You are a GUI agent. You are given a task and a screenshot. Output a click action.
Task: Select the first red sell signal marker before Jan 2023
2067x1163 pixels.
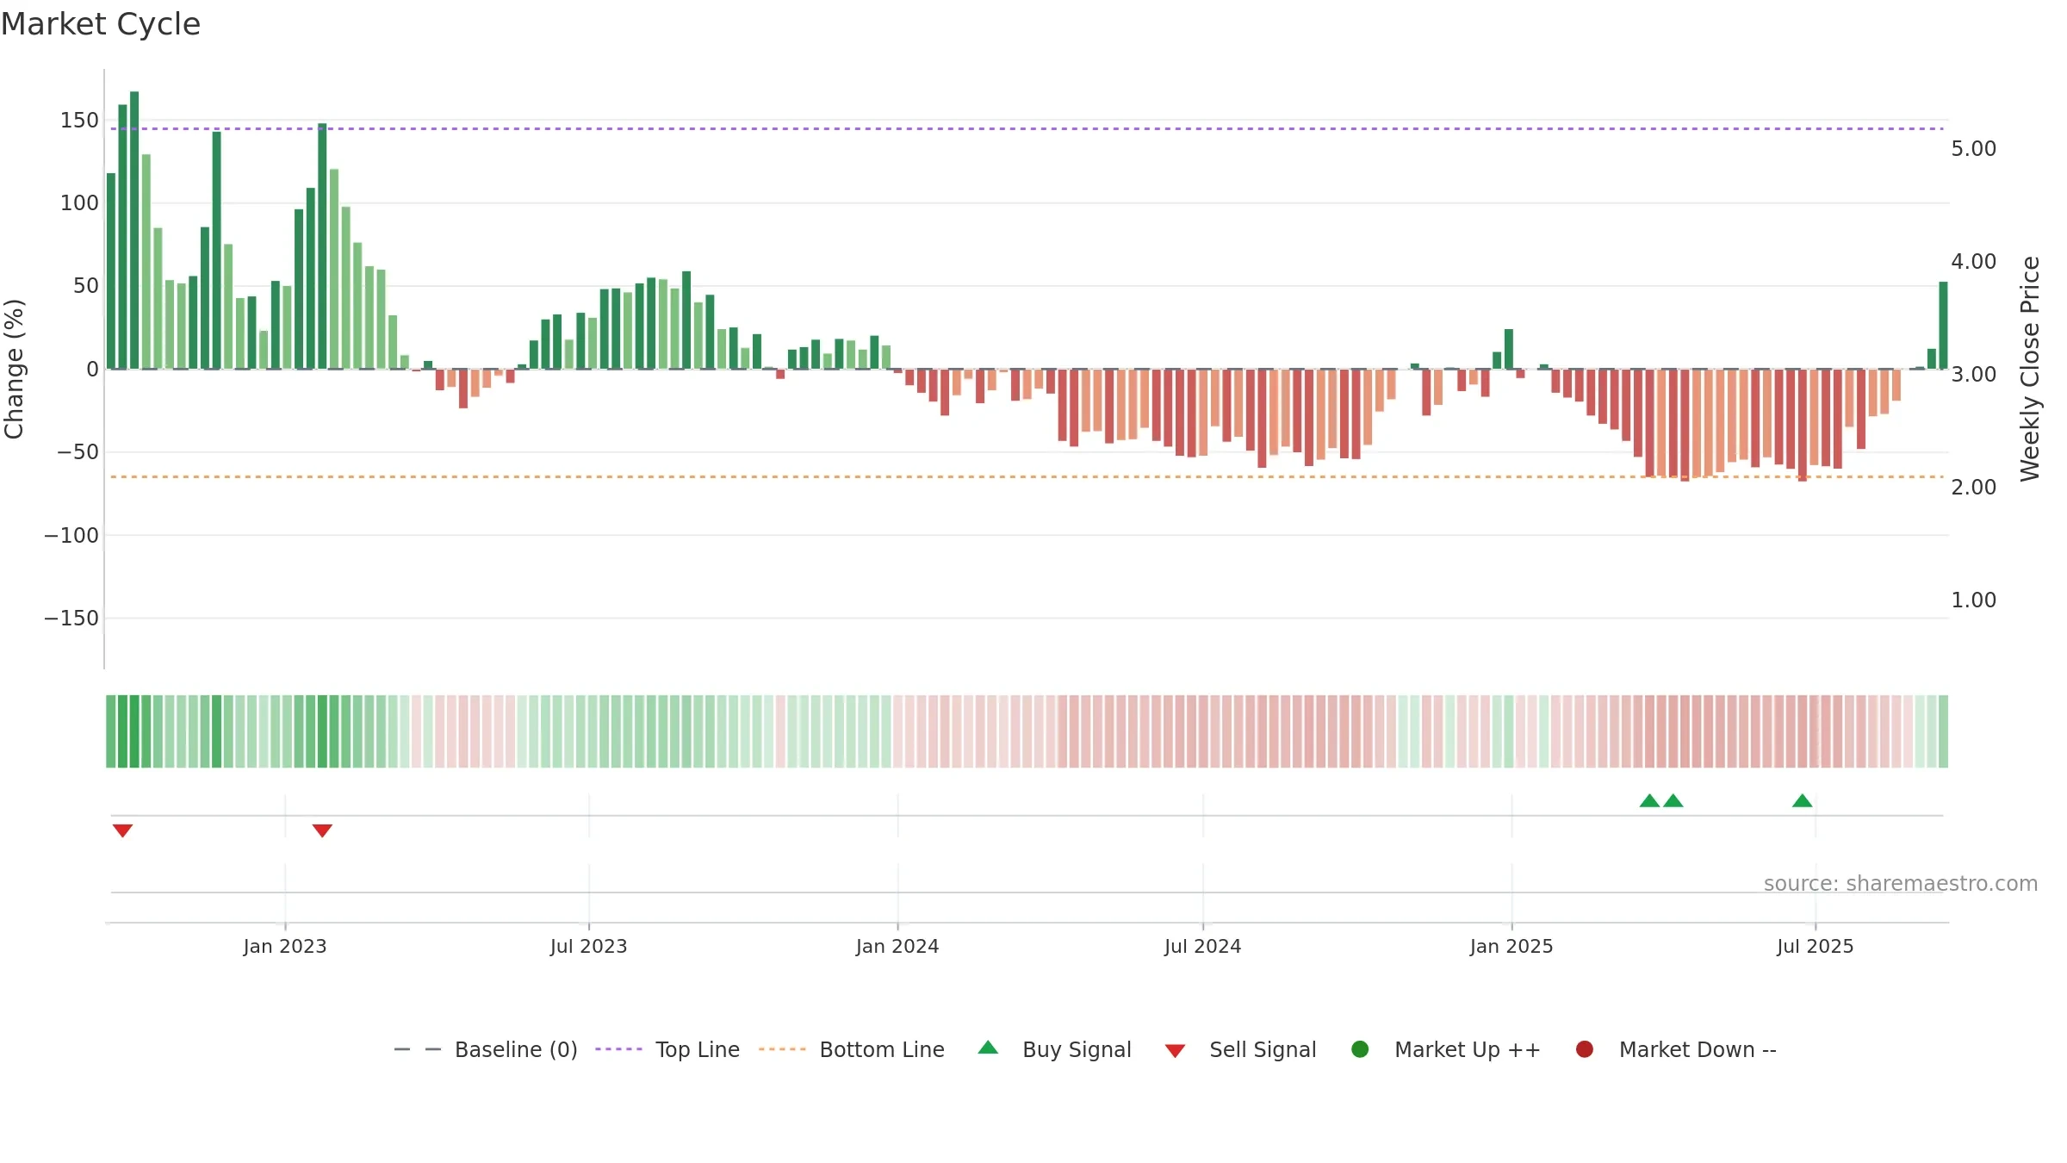[x=123, y=830]
